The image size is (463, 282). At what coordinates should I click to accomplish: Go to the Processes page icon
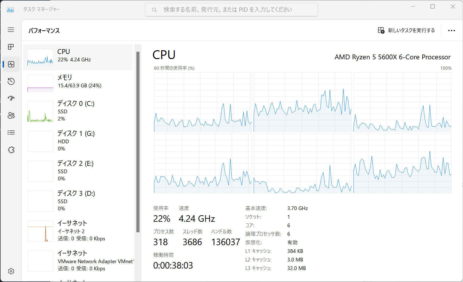[11, 47]
